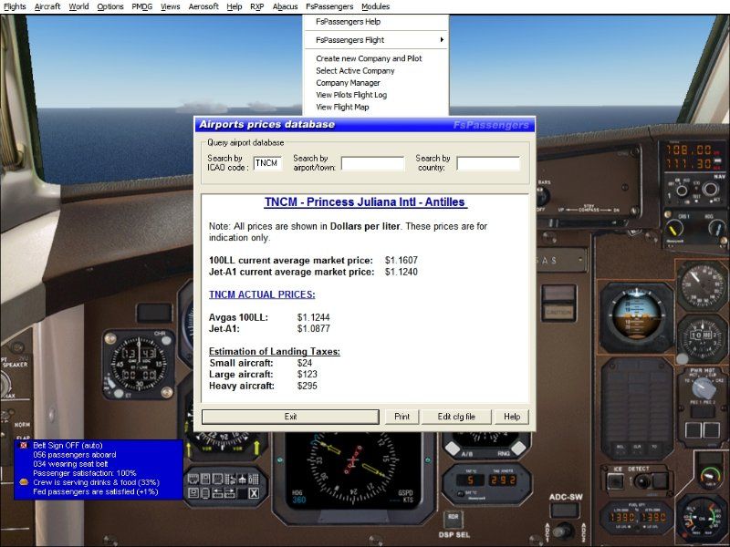
Task: Push the square ICE DETECT button
Action: pos(615,481)
